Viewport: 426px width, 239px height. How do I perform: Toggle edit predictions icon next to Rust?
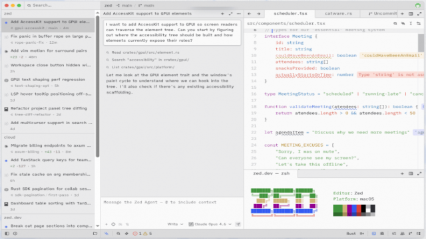pyautogui.click(x=362, y=233)
